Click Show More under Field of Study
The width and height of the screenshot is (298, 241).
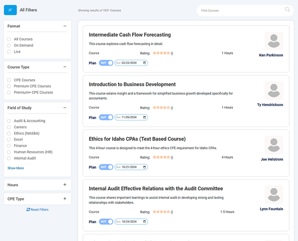point(16,168)
